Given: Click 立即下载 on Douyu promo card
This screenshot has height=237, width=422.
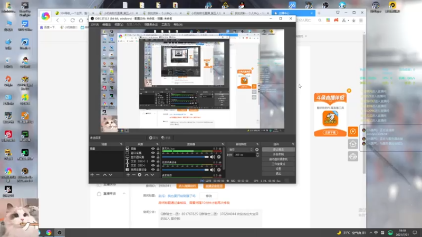Looking at the screenshot, I should pyautogui.click(x=330, y=133).
